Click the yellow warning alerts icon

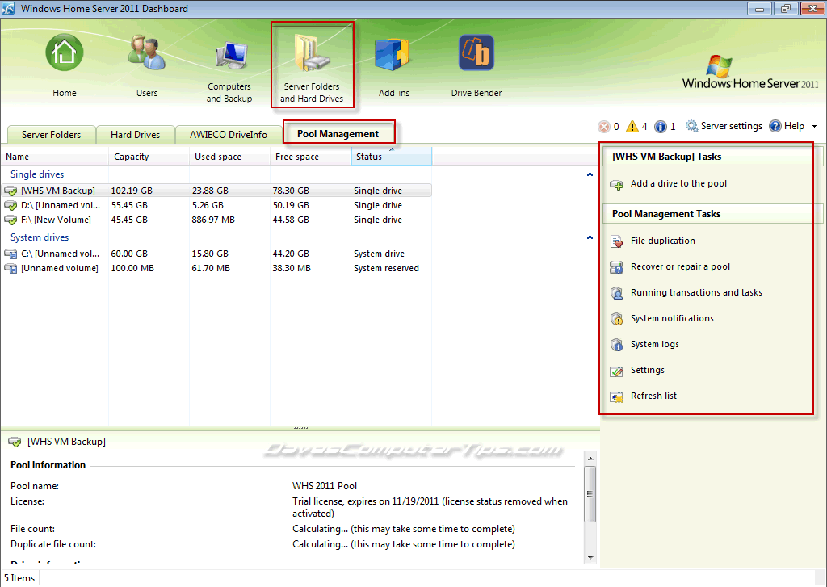tap(632, 127)
